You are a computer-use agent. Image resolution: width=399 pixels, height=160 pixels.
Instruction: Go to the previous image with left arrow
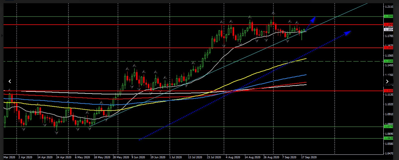[x=10, y=81]
